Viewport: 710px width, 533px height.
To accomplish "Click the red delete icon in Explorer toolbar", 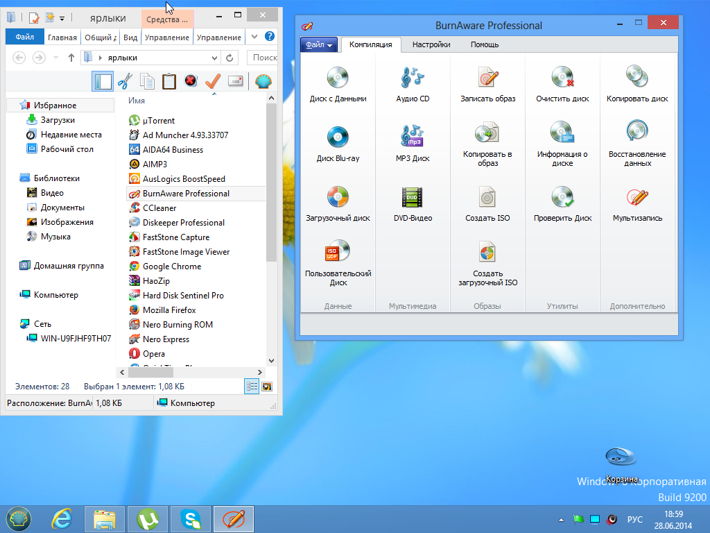I will click(191, 81).
